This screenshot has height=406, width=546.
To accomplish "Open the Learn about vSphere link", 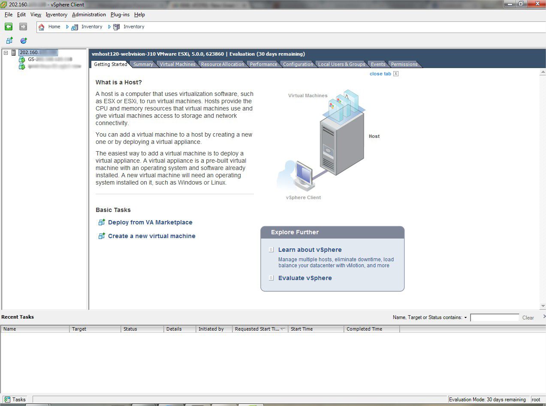I will coord(310,250).
